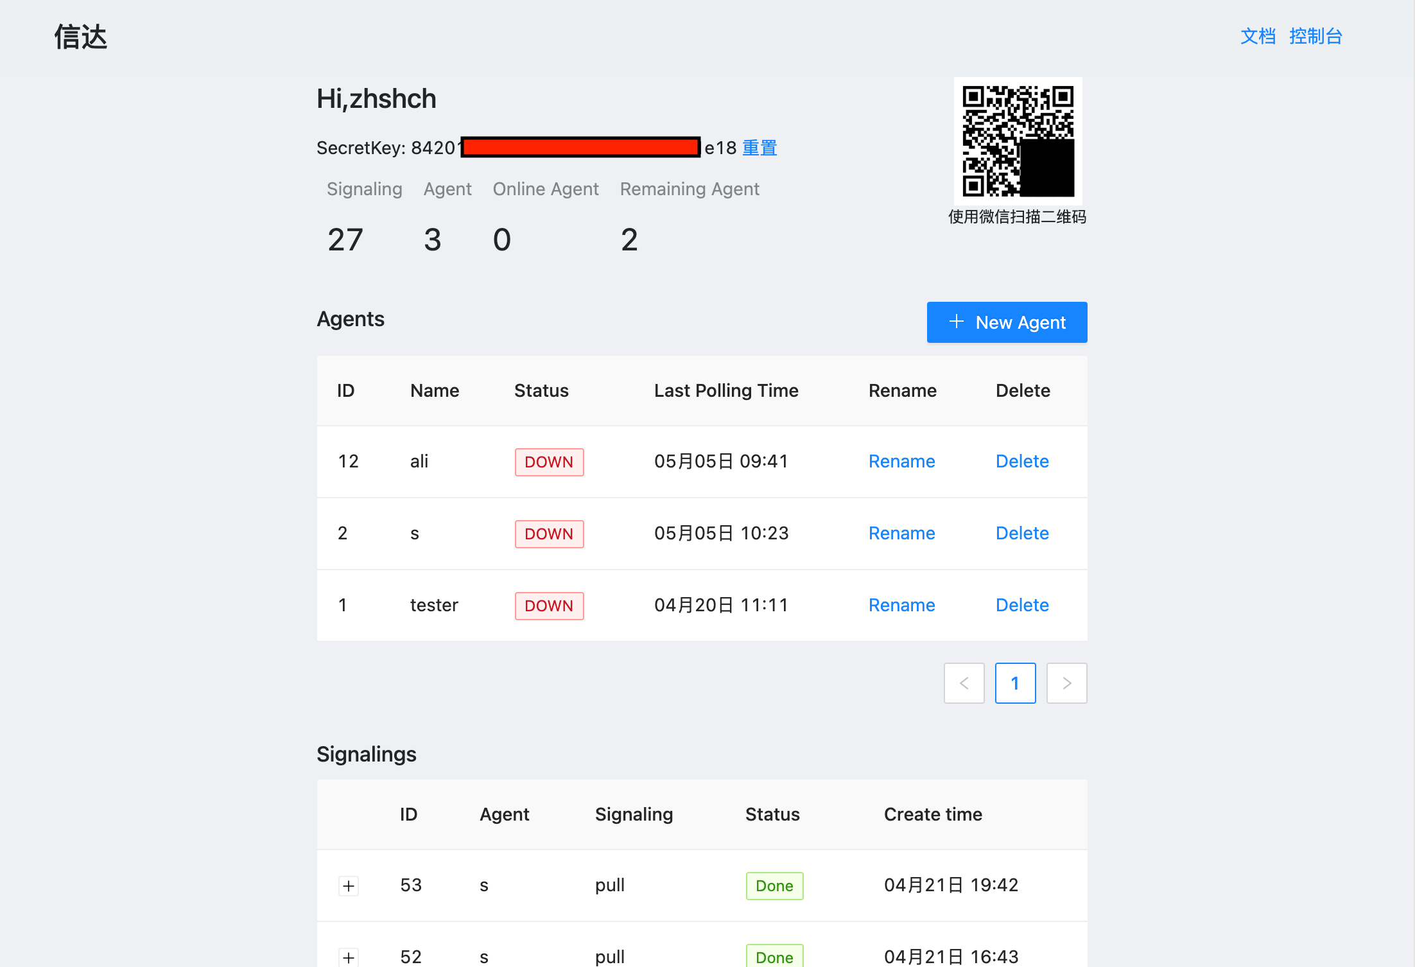Click Done status tag for signaling 53

(x=774, y=886)
